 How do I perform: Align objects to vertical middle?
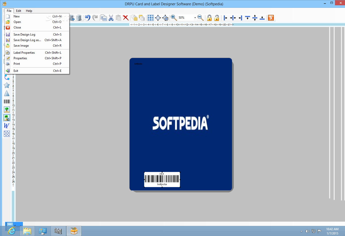click(x=255, y=18)
